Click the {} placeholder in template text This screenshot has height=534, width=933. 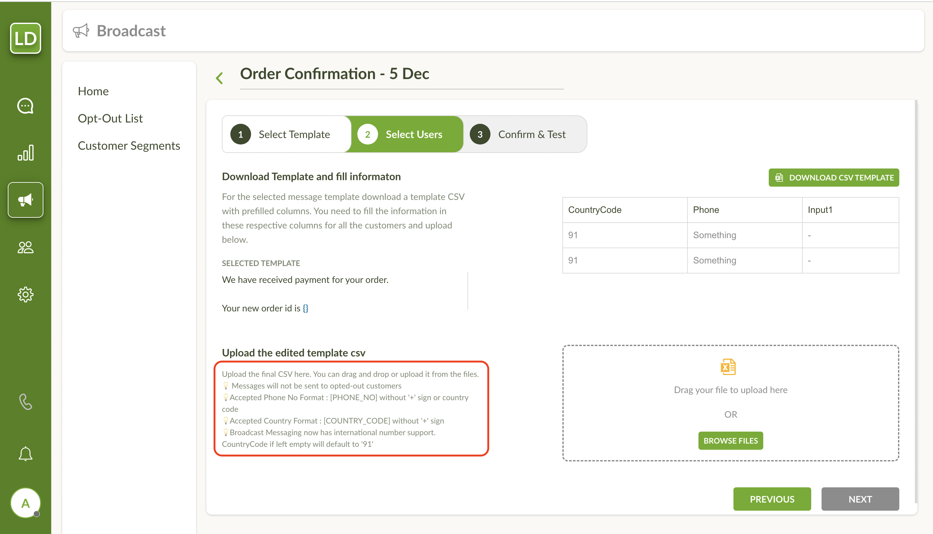pyautogui.click(x=305, y=308)
